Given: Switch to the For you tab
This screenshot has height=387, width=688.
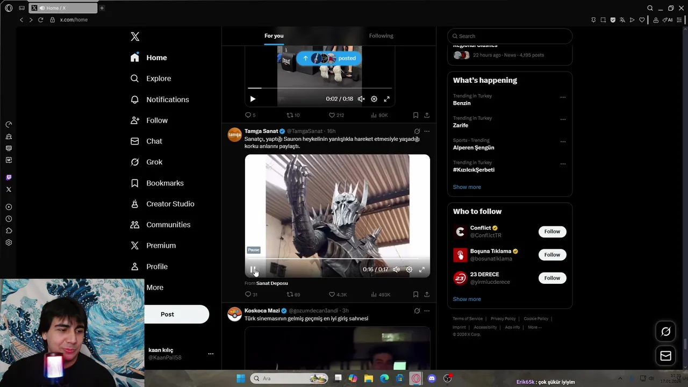Looking at the screenshot, I should (x=274, y=36).
